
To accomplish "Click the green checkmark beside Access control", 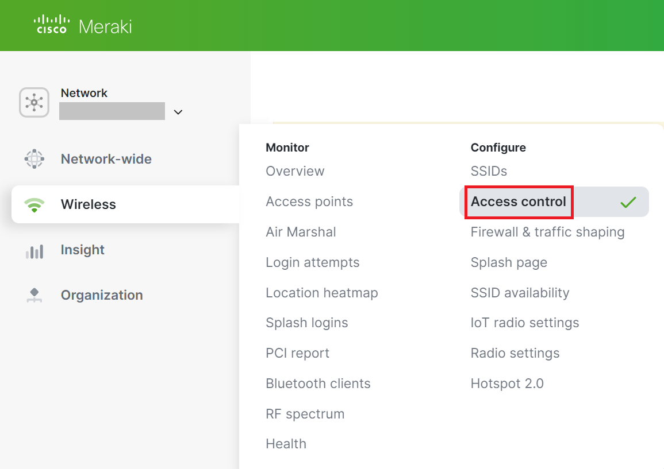I will coord(628,202).
